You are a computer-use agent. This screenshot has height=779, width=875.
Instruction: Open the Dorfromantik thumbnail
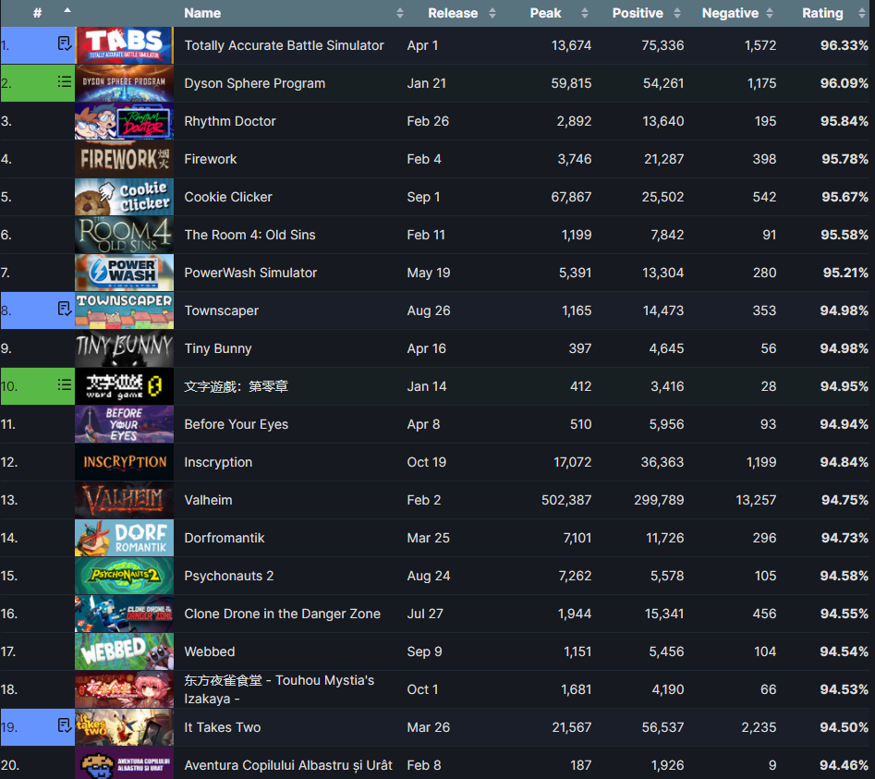(x=124, y=538)
